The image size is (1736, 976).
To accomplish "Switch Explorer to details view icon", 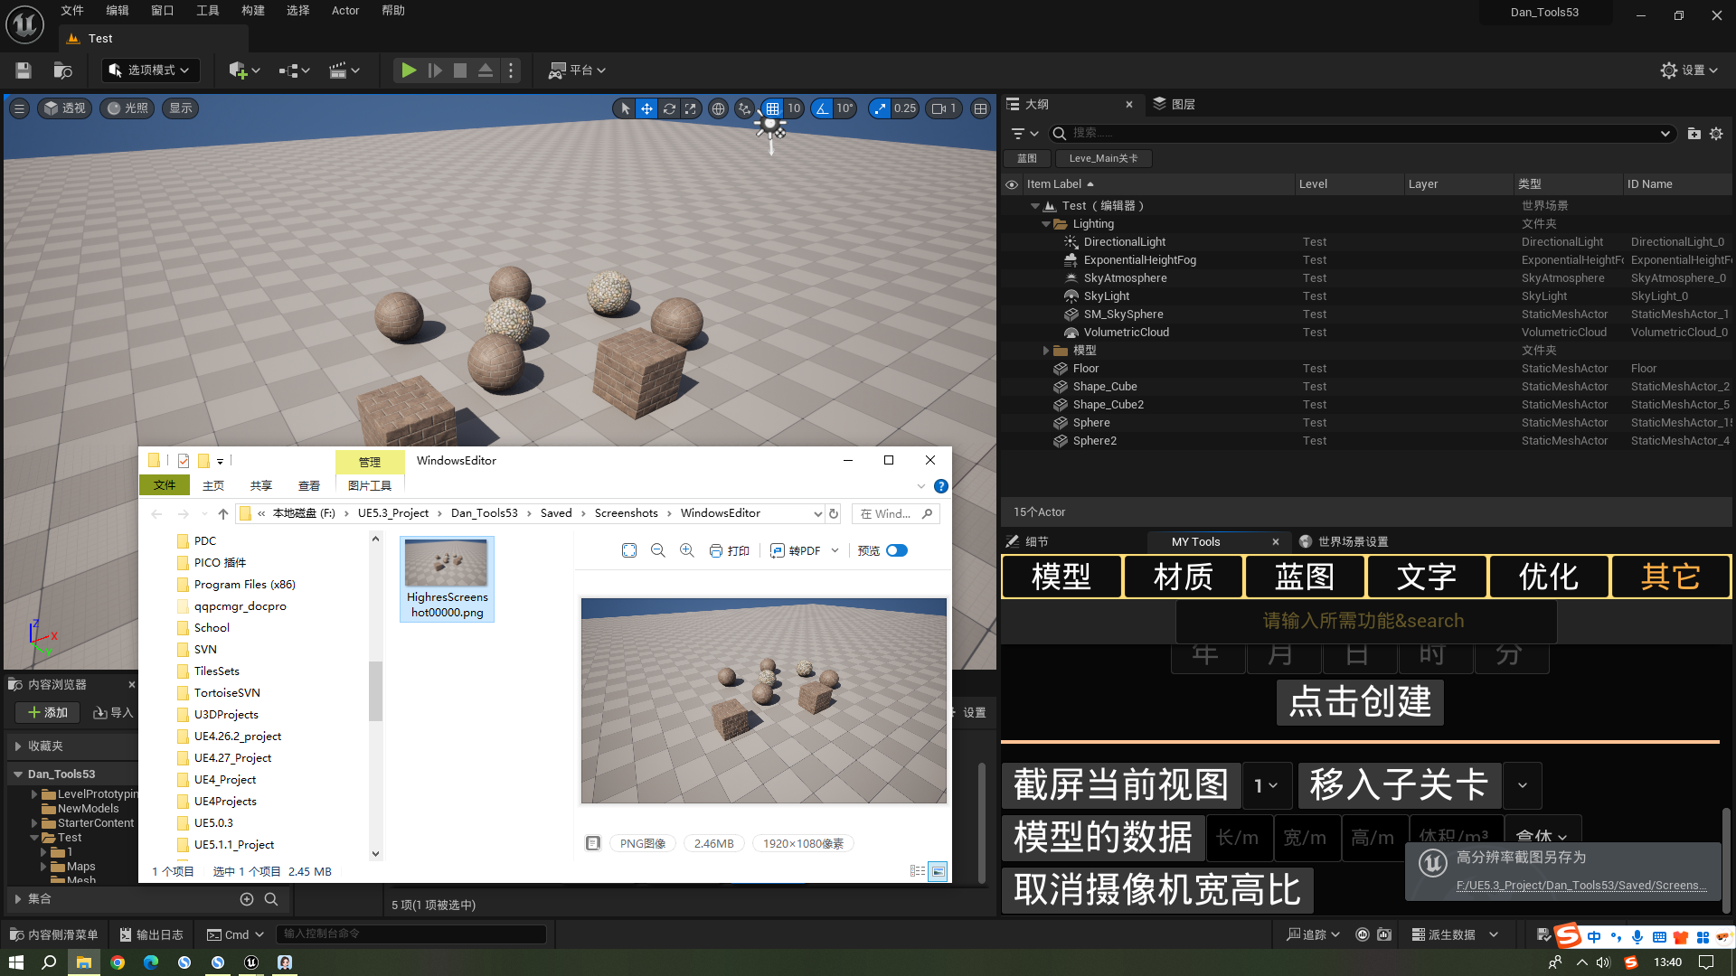I will 918,871.
